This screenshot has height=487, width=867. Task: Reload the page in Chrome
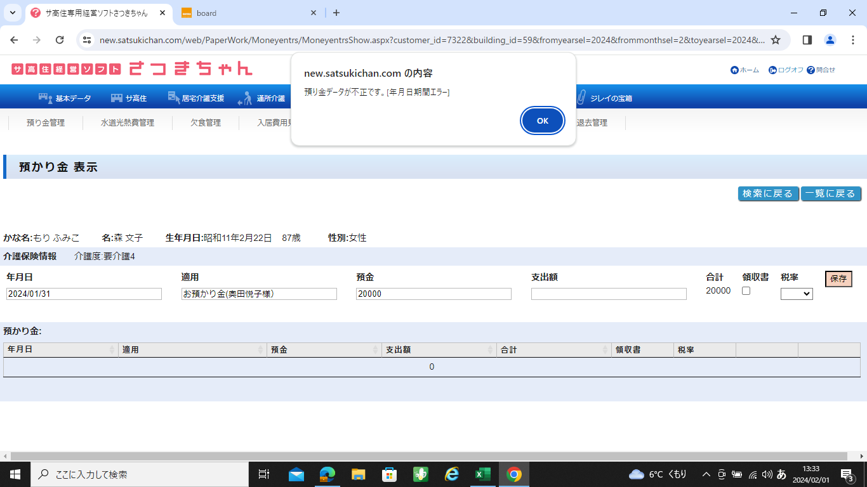click(x=60, y=40)
